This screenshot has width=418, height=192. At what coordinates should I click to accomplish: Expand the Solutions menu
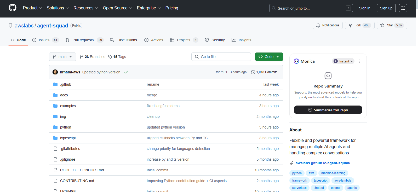point(58,8)
